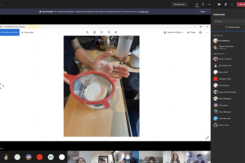Image resolution: width=245 pixels, height=163 pixels.
Task: Click the participant name search field
Action: [229, 21]
